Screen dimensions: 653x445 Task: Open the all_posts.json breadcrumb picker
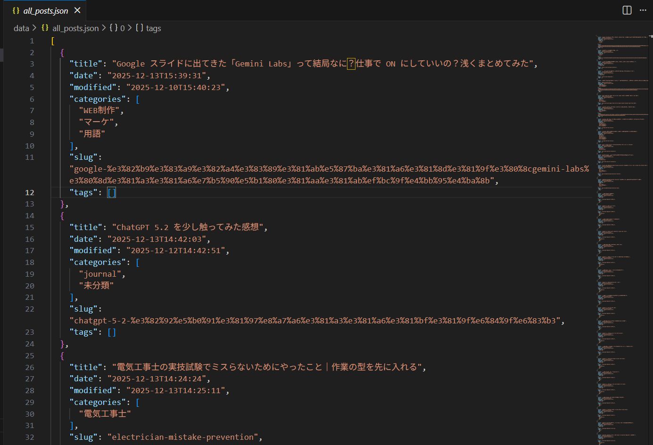pos(74,28)
